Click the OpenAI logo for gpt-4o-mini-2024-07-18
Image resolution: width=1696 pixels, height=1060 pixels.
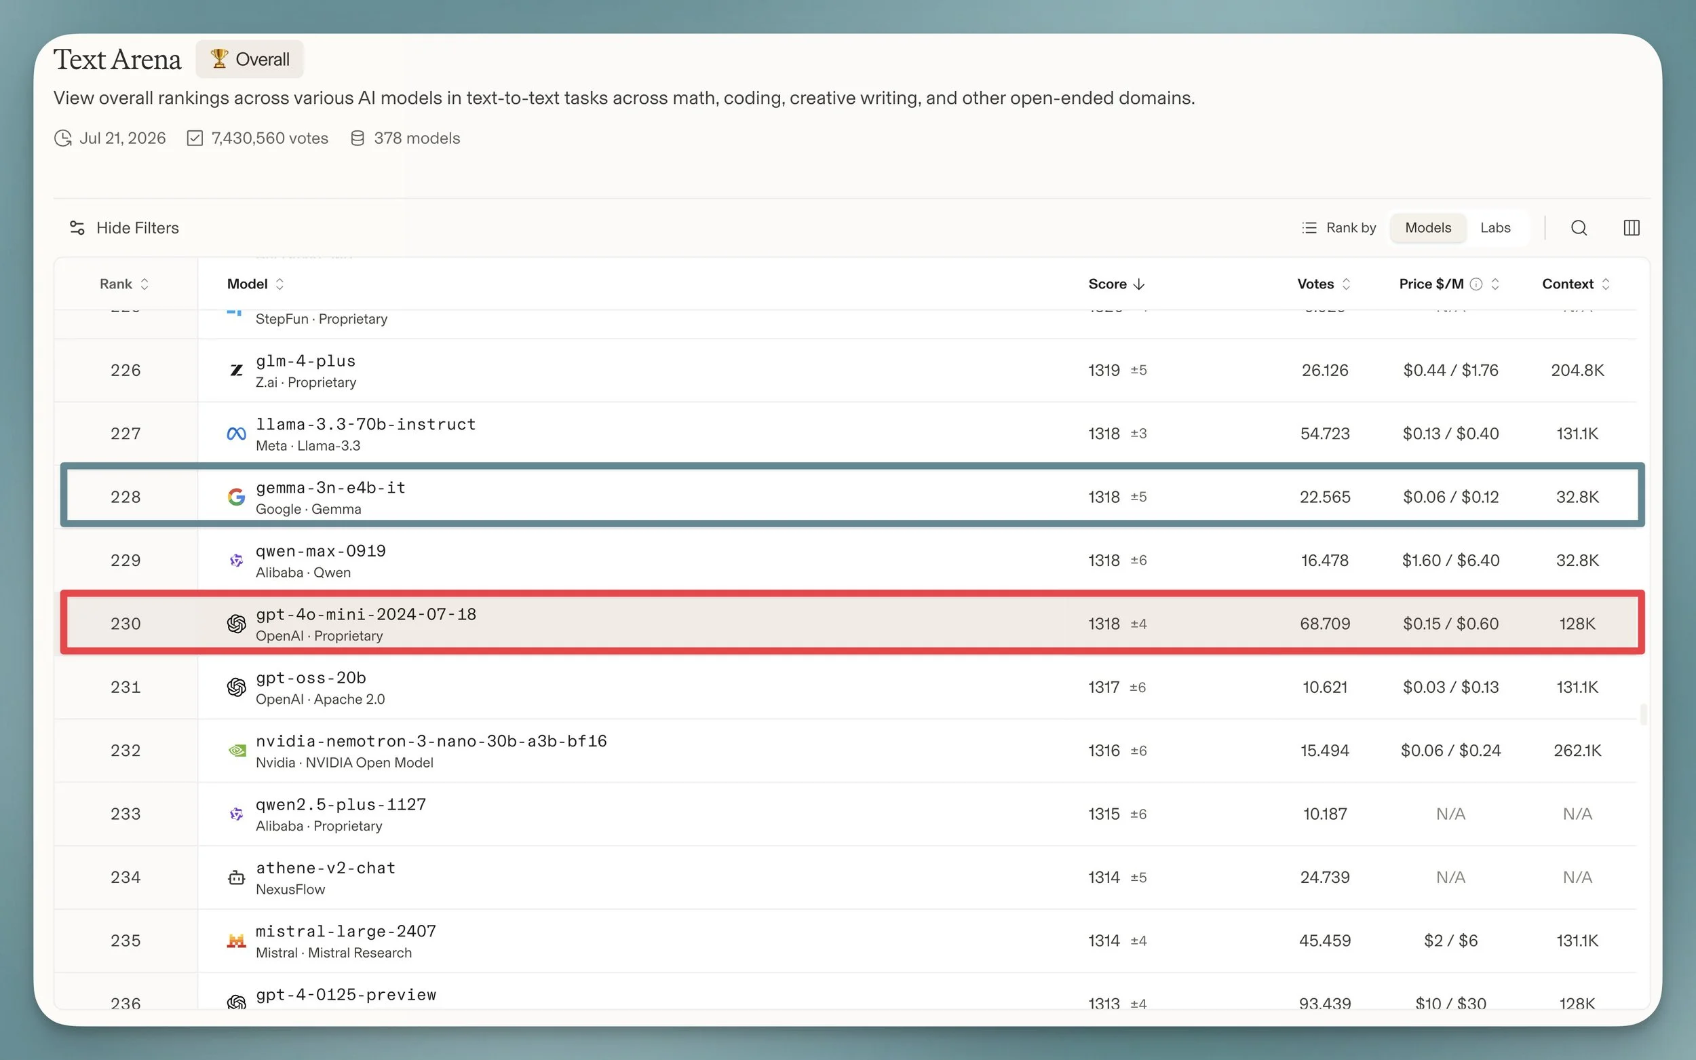click(x=237, y=624)
